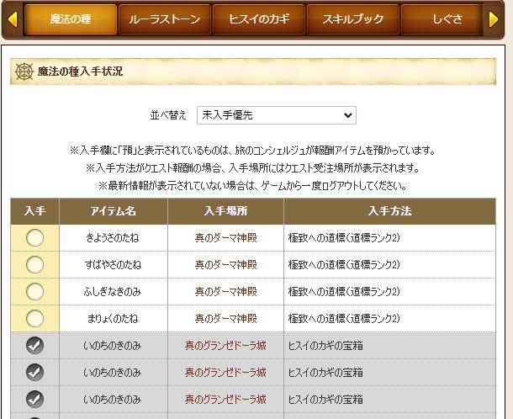Click the note about クエスト報酬 locations
Screen dimensions: 513x419
pyautogui.click(x=253, y=168)
